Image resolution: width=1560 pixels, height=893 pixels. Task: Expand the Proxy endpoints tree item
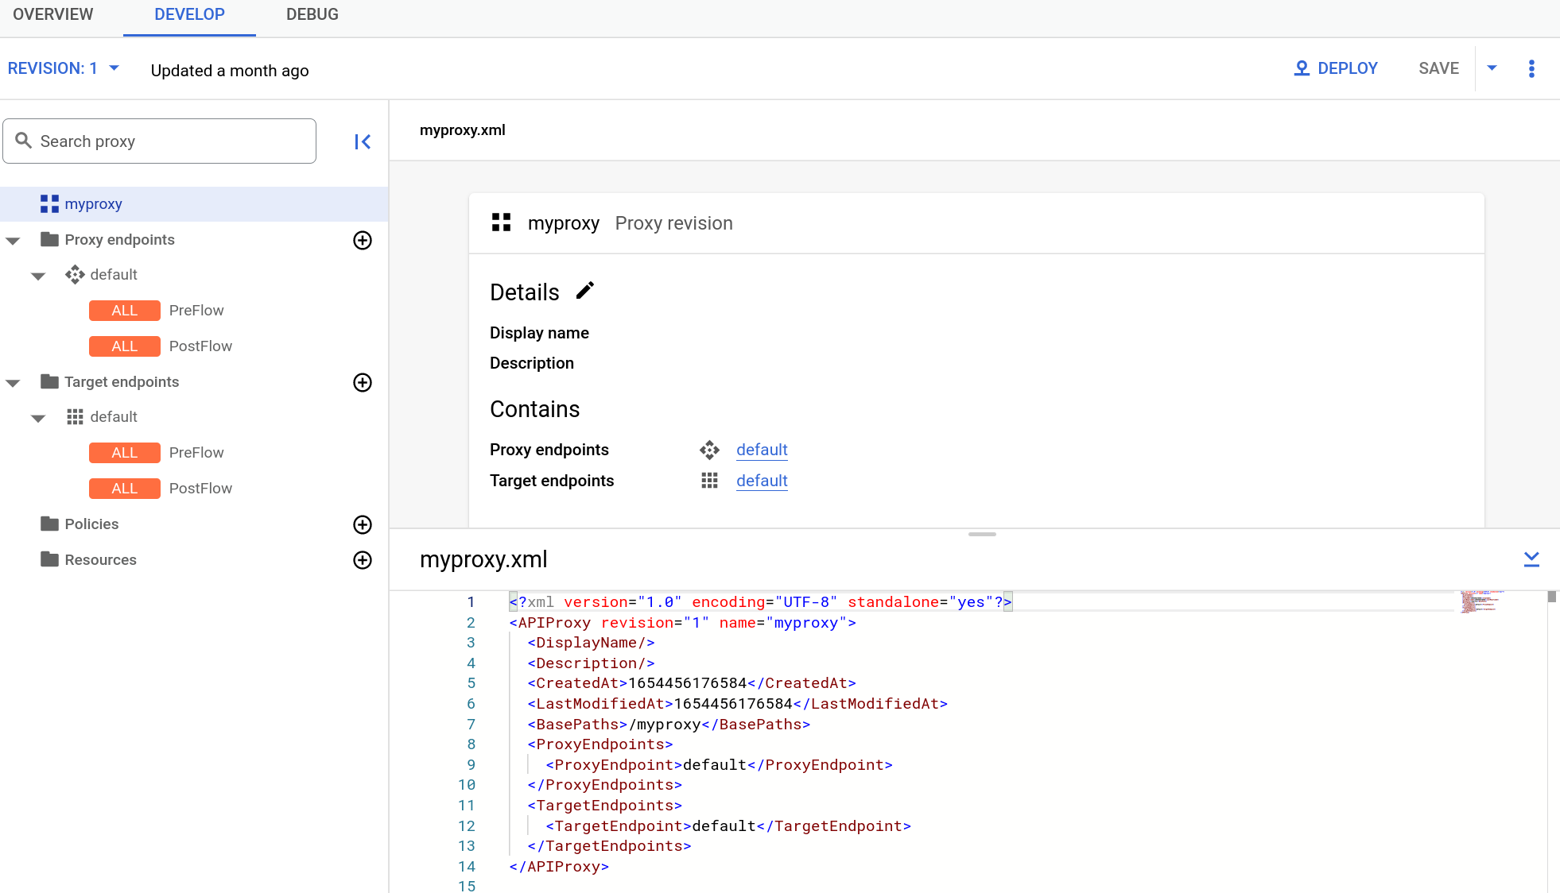tap(14, 239)
